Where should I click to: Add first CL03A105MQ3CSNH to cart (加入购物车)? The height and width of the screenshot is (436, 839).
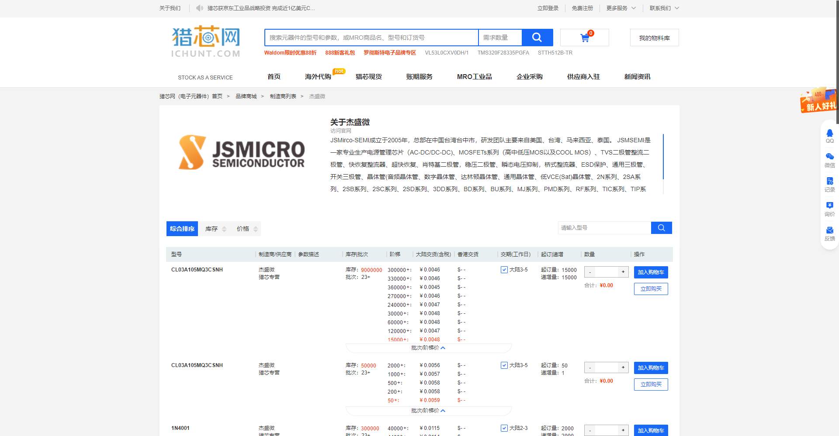click(651, 272)
